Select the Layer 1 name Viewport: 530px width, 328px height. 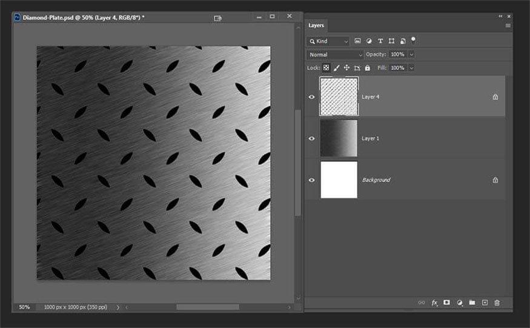coord(370,138)
